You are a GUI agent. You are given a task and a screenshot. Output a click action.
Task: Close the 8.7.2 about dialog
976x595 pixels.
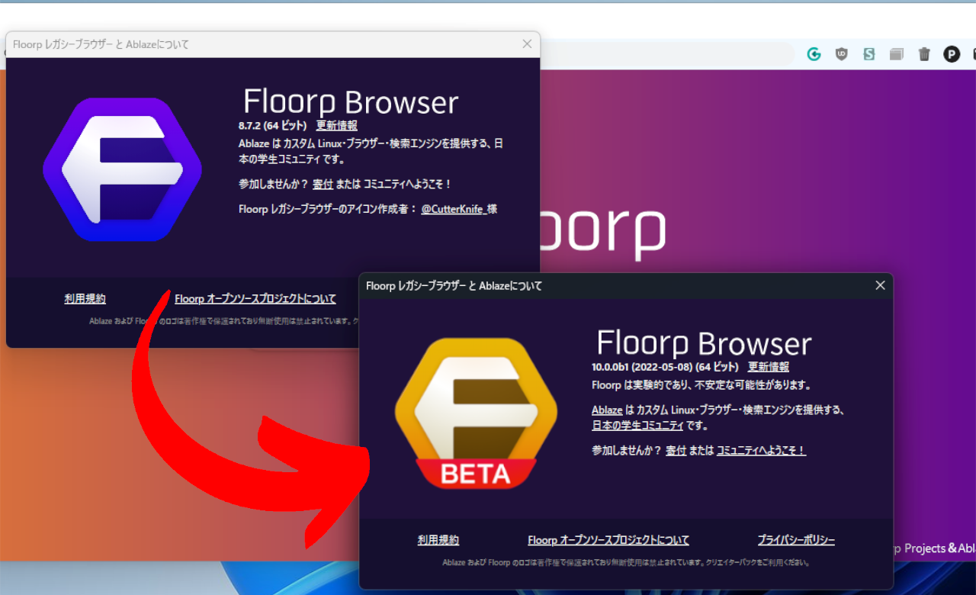click(527, 44)
